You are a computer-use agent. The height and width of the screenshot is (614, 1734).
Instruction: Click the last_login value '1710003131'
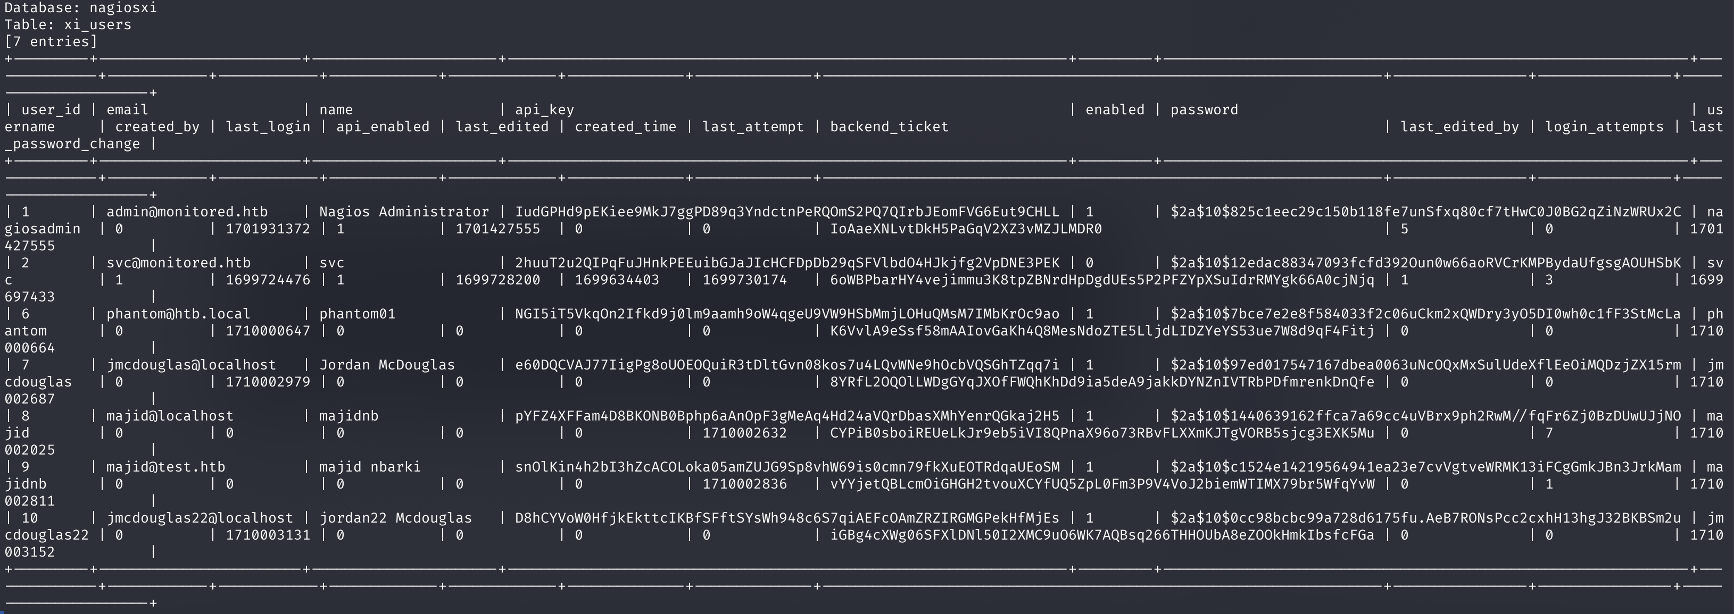[268, 535]
